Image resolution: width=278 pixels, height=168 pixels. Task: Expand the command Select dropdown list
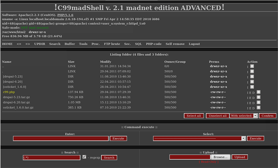coord(199,138)
